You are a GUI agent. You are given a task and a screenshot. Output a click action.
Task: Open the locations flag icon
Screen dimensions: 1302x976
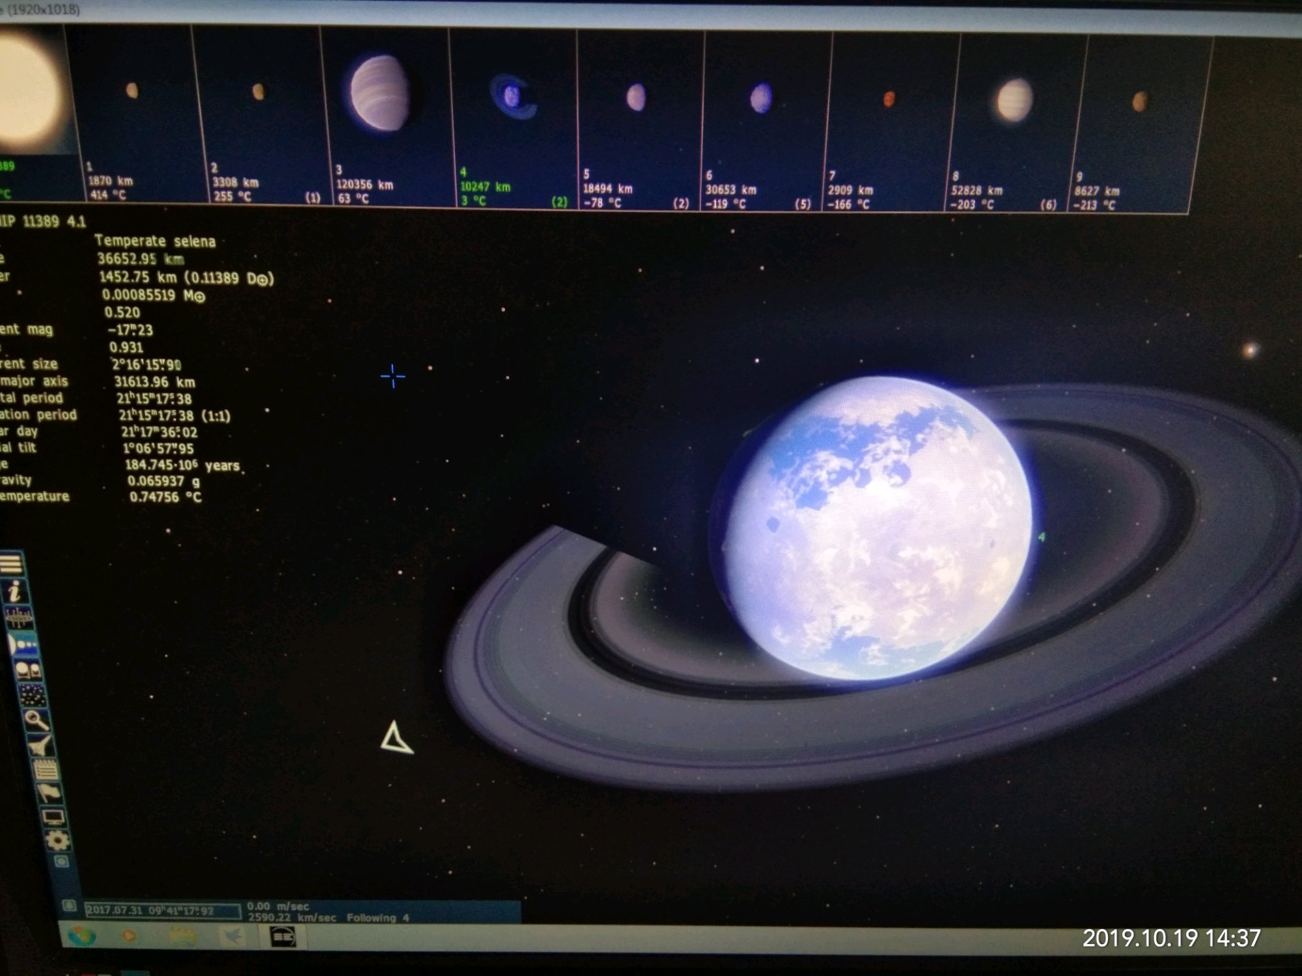(x=50, y=794)
